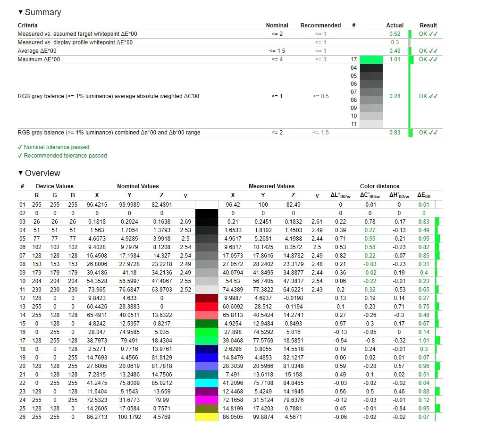Click the pink swatch in row 14

point(207,315)
